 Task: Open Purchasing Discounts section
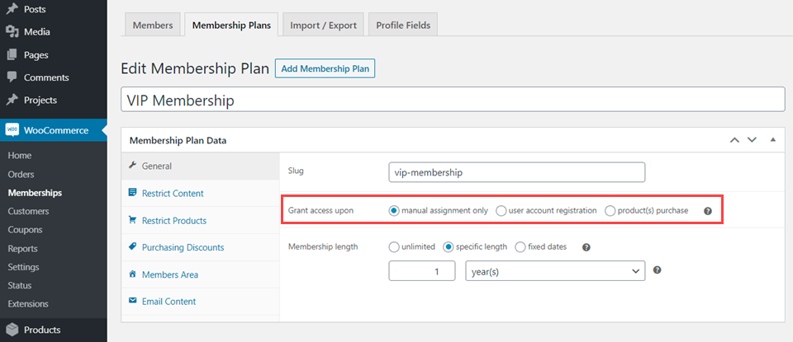pos(200,248)
